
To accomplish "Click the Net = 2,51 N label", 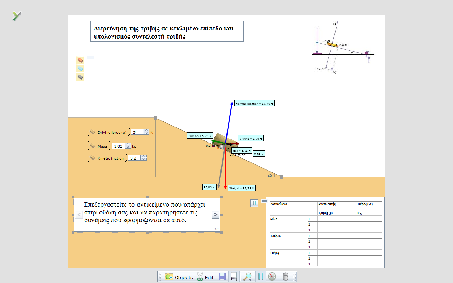I will pyautogui.click(x=242, y=150).
